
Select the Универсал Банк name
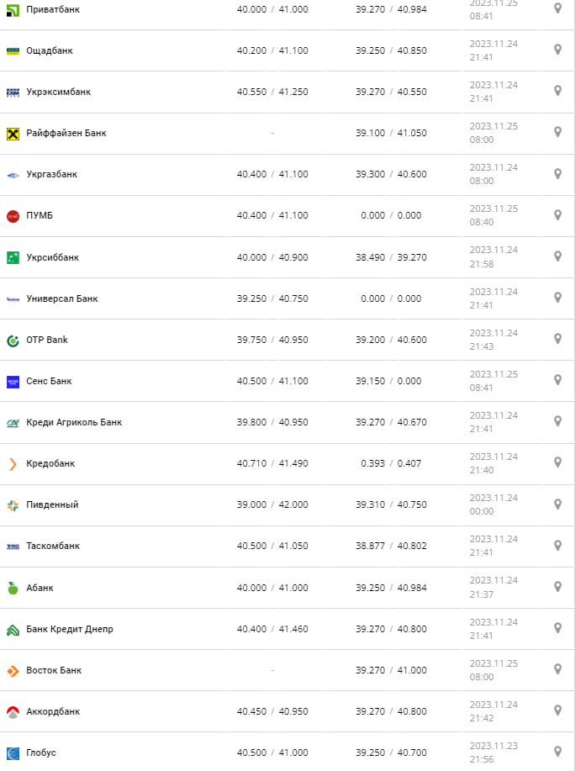point(61,298)
